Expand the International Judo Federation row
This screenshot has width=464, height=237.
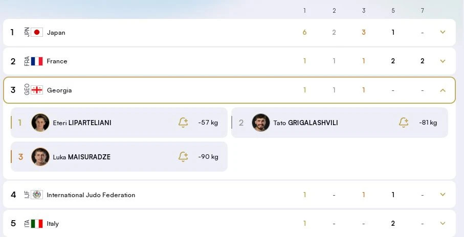point(443,195)
